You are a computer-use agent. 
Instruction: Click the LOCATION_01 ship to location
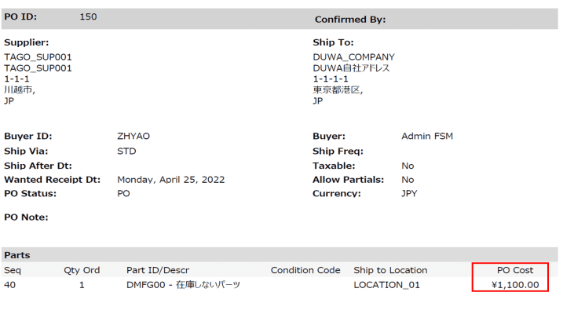[x=386, y=284]
